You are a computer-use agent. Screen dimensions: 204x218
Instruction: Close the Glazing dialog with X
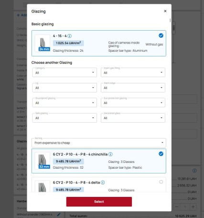pos(165,11)
